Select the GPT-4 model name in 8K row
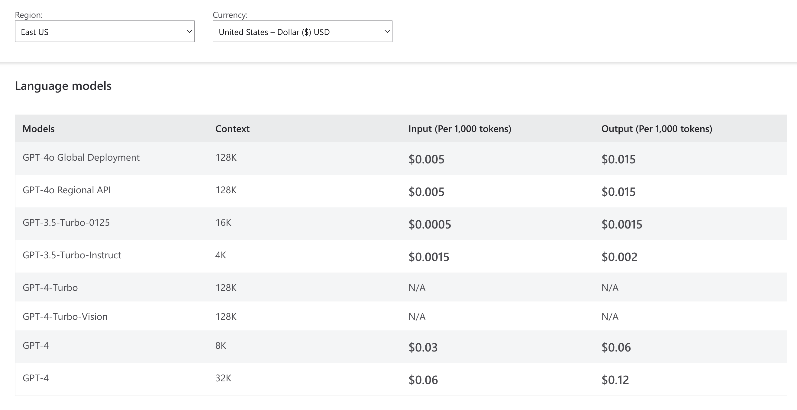 click(36, 345)
